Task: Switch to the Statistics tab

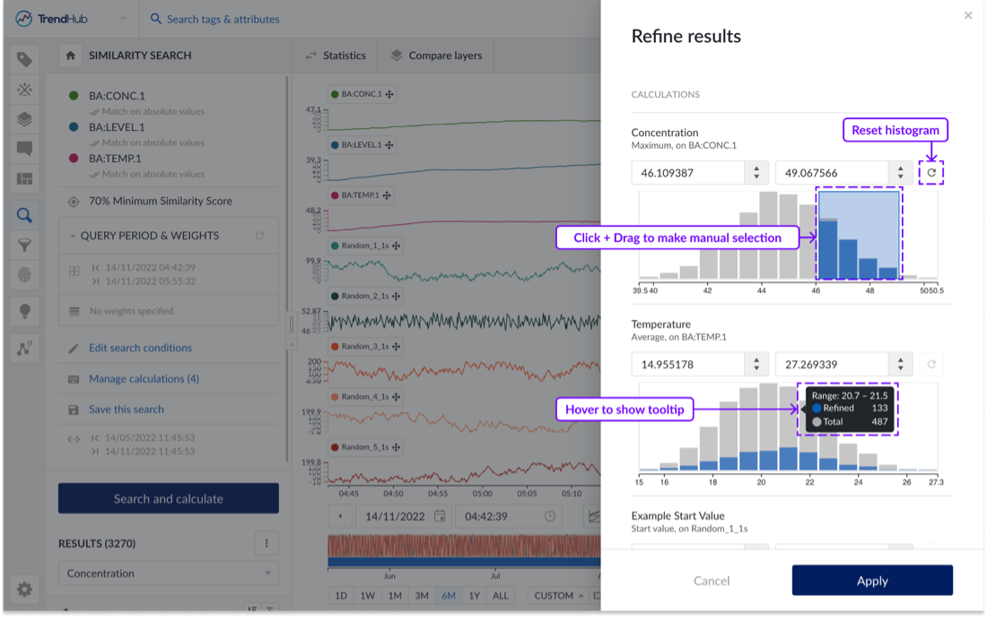Action: 336,56
